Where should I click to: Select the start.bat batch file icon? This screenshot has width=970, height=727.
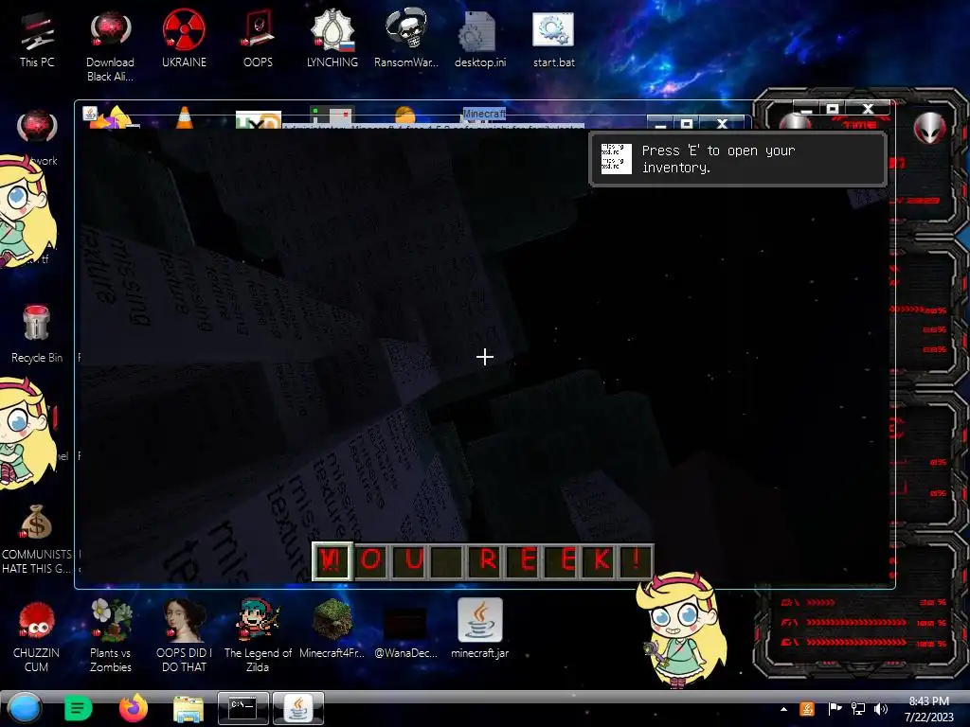tap(553, 38)
